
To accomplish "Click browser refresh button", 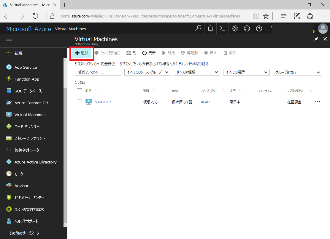I will tap(35, 16).
